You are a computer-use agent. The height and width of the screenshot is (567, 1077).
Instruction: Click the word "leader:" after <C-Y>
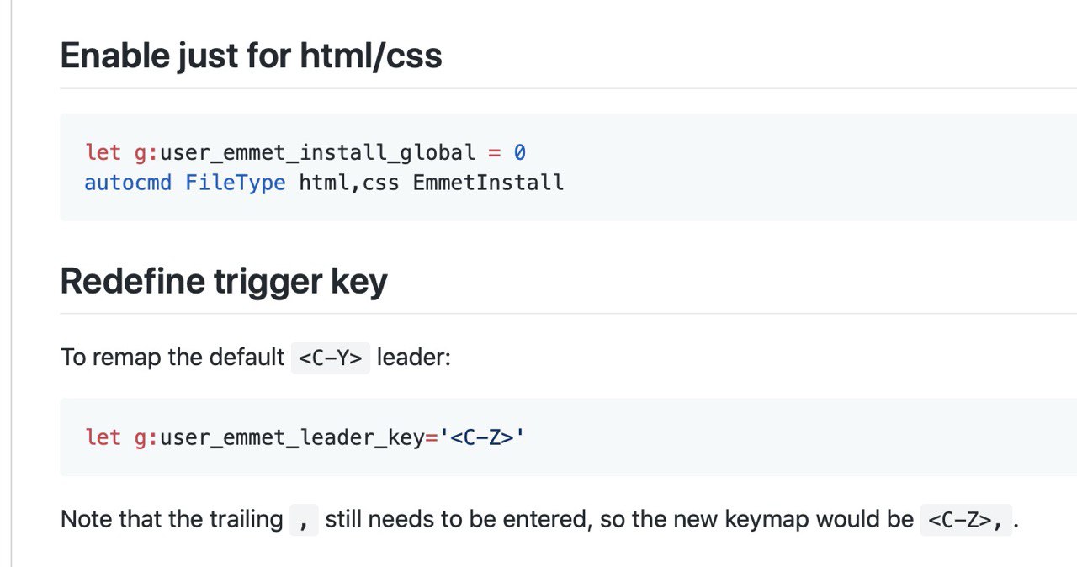click(x=414, y=358)
